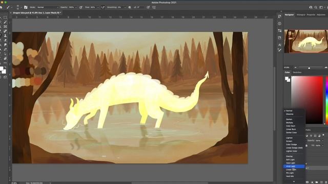Screen dimensions: 328x184
Task: Click the Home icon in options bar
Action: coord(1,7)
